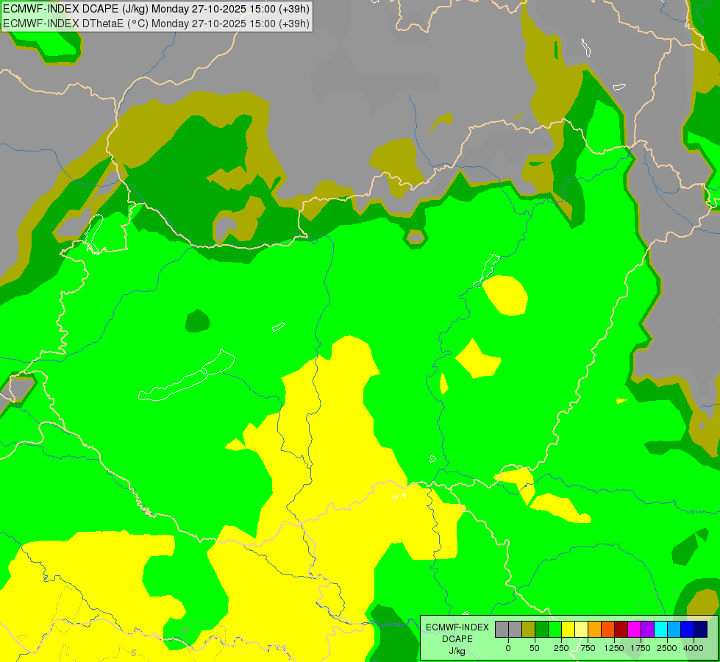This screenshot has height=662, width=720.
Task: Select gray swatch right of 0 tick
Action: (x=516, y=629)
